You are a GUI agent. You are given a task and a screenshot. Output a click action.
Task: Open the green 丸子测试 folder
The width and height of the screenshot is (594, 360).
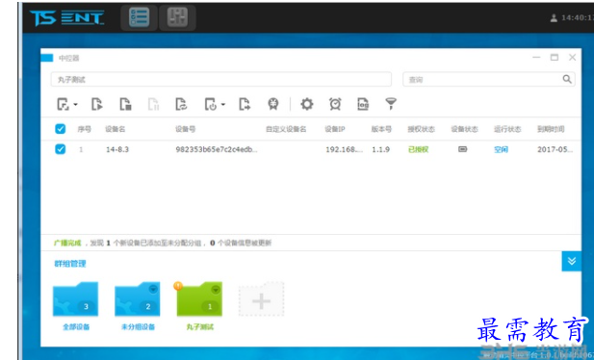pyautogui.click(x=199, y=299)
